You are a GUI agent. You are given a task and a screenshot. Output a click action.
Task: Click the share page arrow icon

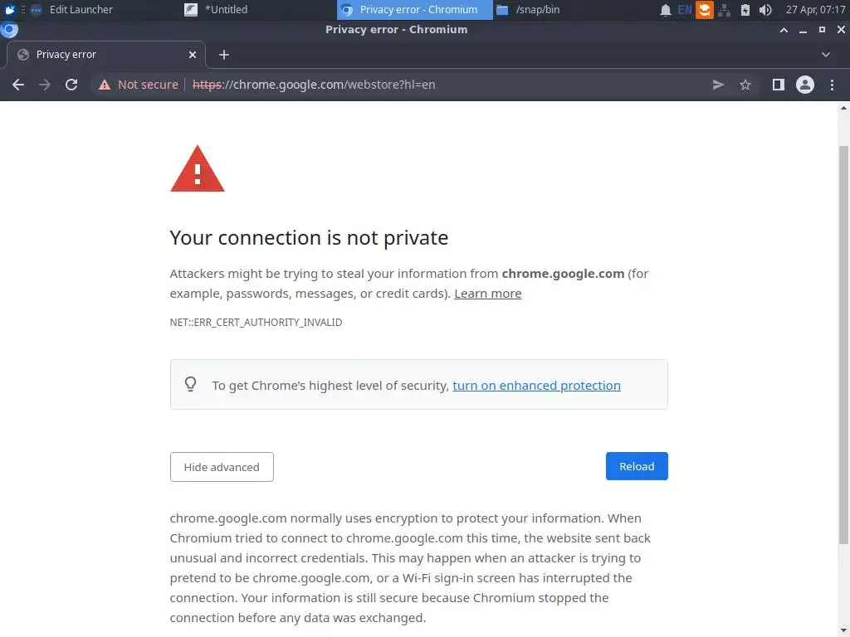point(718,85)
